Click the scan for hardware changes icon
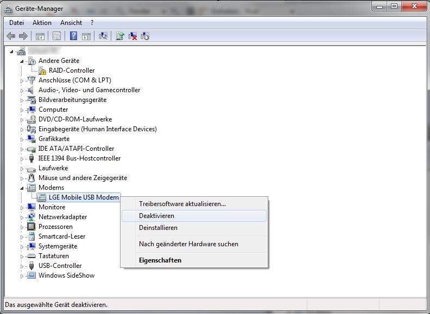Image resolution: width=430 pixels, height=314 pixels. [x=103, y=36]
